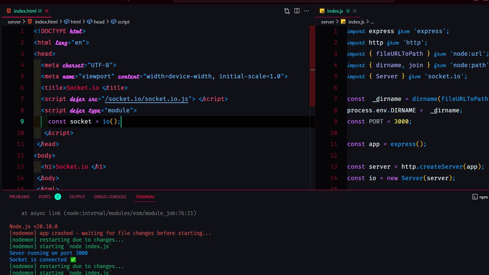Click the JS icon on index.js tab

coord(322,11)
